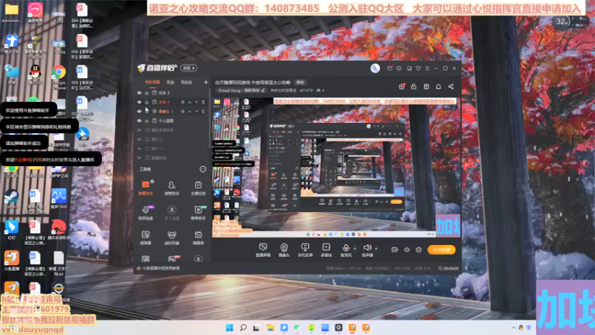Select the 个人信息 layer row

click(x=172, y=121)
